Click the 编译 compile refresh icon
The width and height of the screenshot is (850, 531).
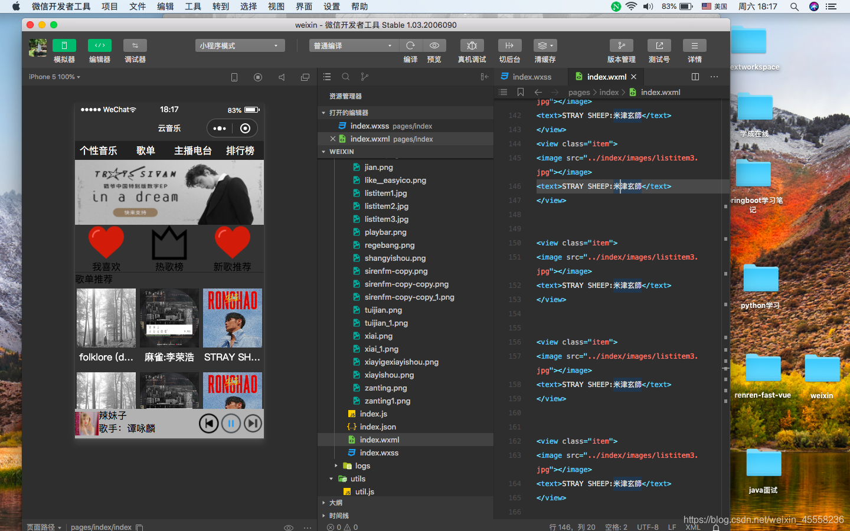[411, 45]
